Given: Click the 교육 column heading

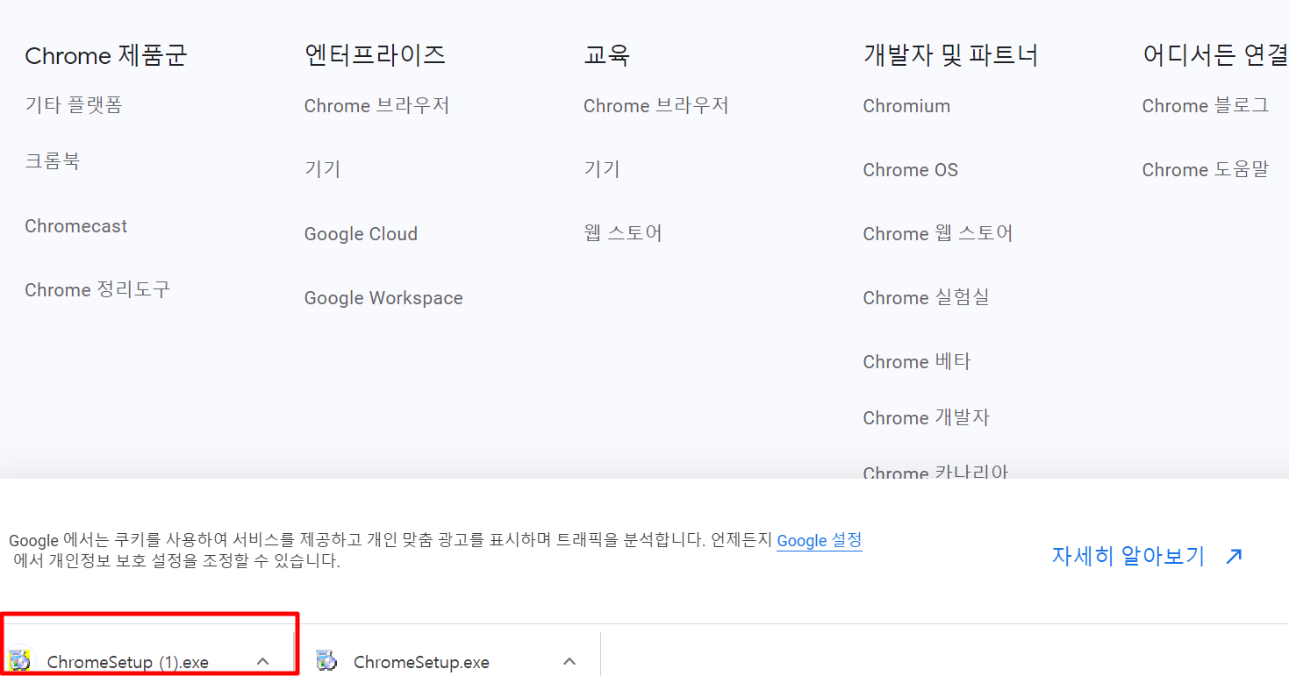Looking at the screenshot, I should (606, 55).
